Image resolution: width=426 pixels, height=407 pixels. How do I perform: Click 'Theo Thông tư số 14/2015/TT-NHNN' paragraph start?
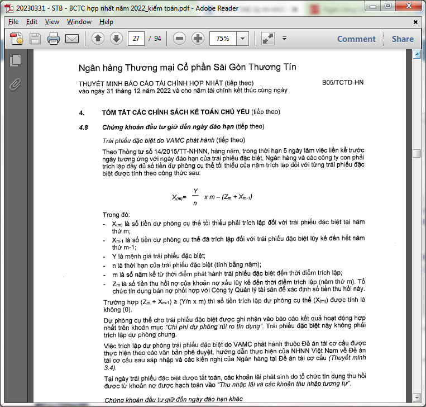pos(155,152)
